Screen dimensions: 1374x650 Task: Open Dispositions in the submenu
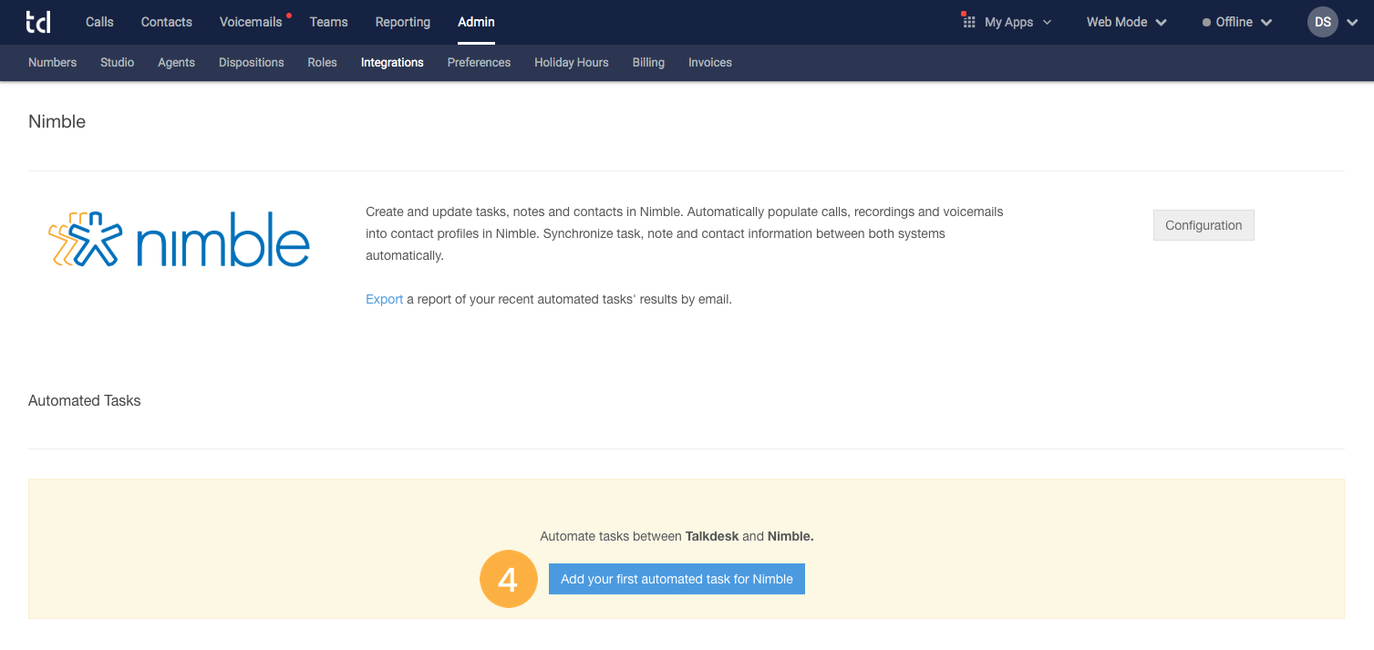tap(252, 63)
